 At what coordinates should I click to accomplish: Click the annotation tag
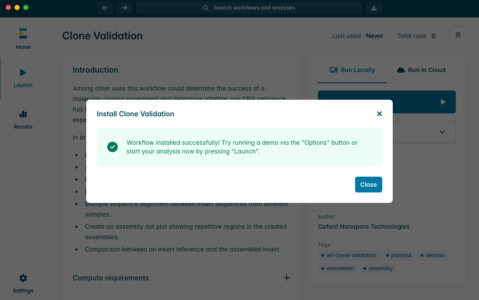click(x=337, y=268)
